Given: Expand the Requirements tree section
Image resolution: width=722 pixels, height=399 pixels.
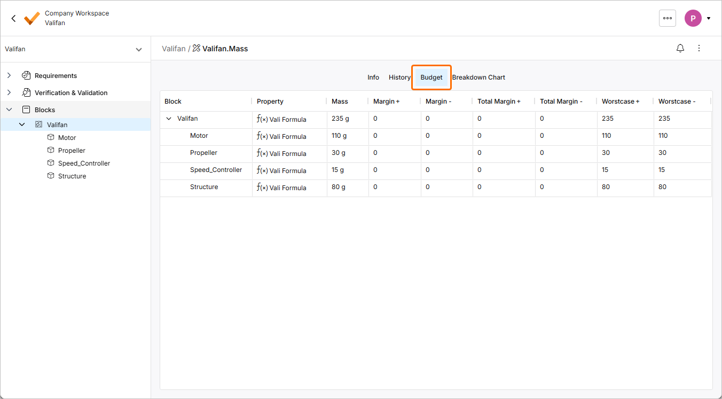Looking at the screenshot, I should pos(9,76).
